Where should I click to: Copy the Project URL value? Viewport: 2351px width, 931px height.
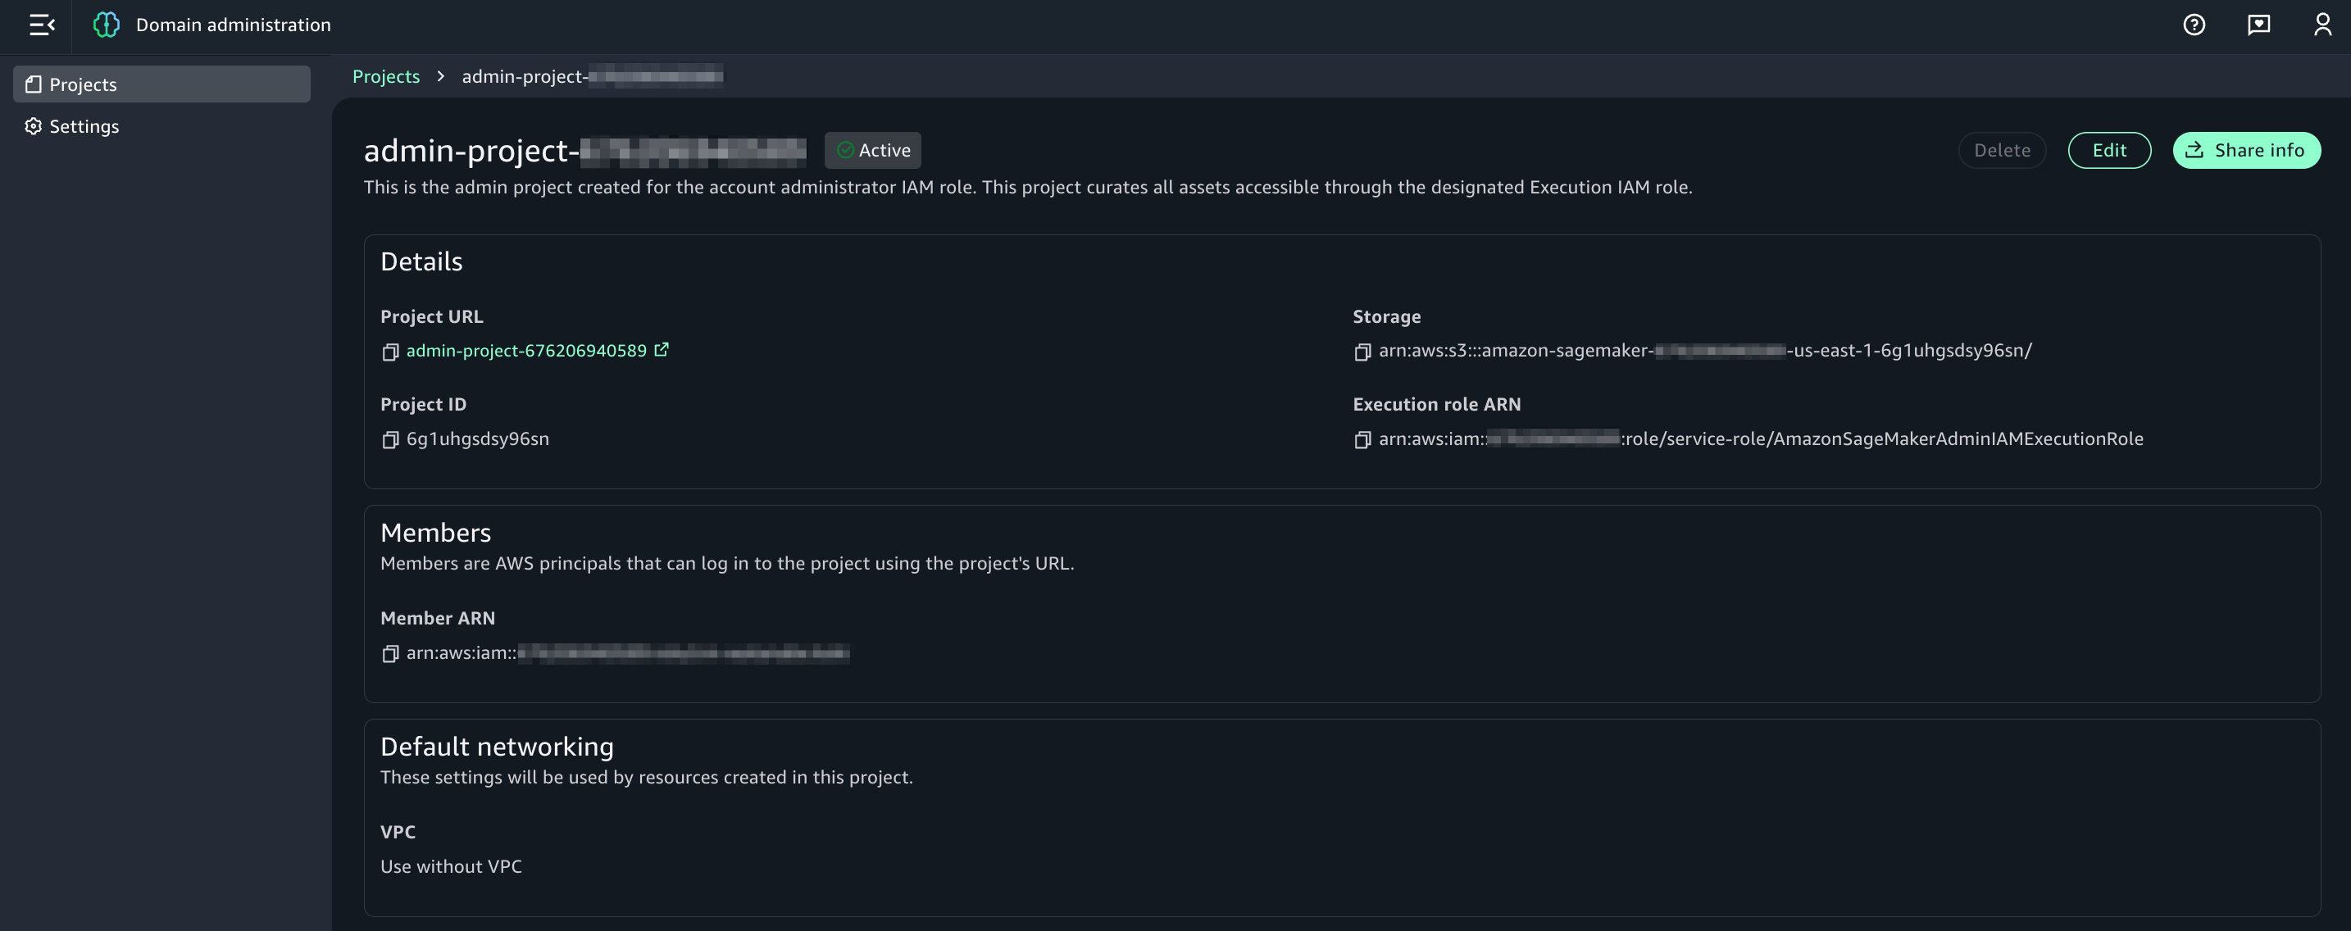[391, 352]
